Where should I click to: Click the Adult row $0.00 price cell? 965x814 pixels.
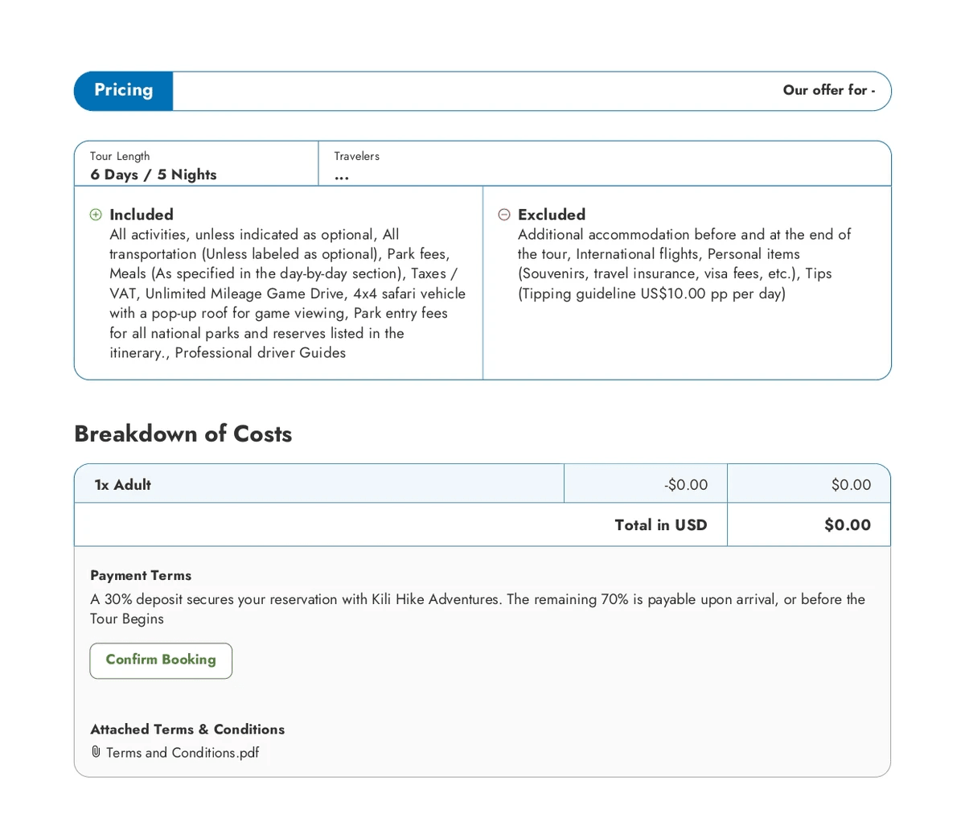851,484
